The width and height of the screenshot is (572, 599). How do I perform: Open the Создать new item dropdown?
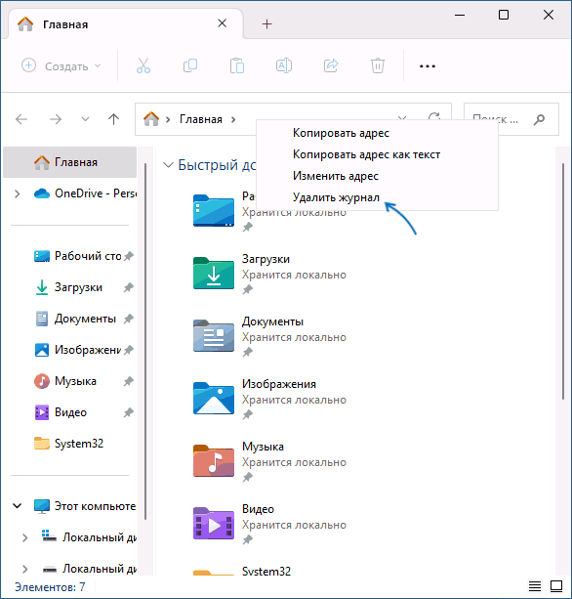pos(61,65)
